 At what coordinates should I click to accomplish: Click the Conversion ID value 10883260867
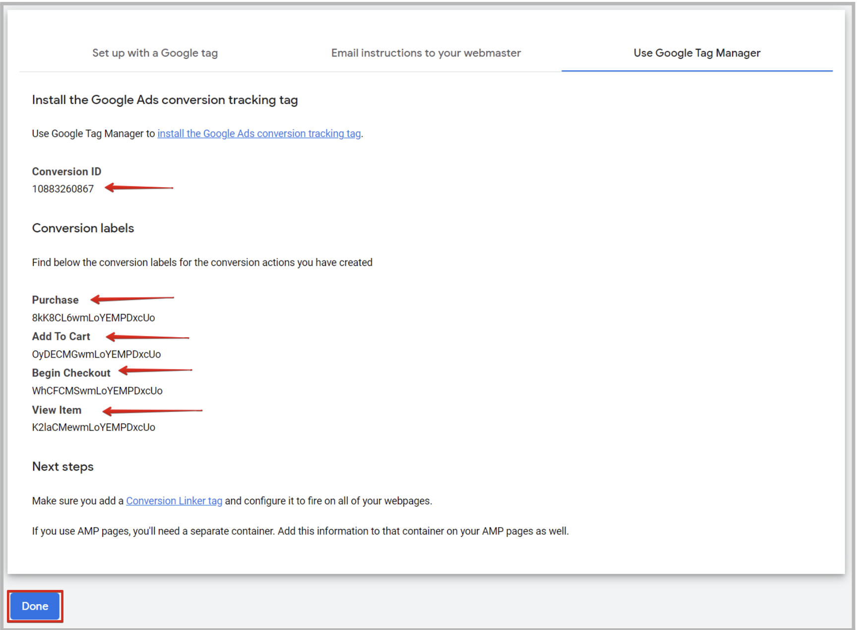coord(63,189)
